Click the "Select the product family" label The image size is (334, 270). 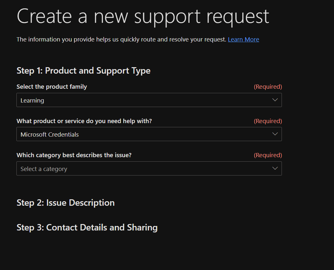(52, 87)
